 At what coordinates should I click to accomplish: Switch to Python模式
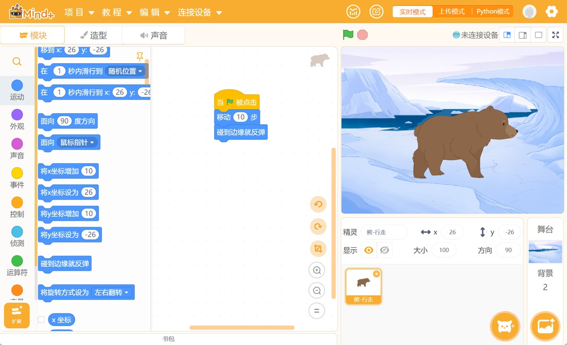[492, 12]
